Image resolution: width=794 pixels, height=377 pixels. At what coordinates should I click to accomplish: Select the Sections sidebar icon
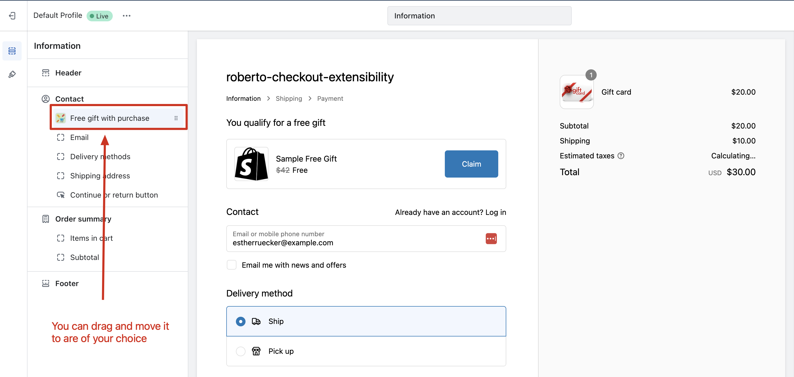tap(12, 51)
